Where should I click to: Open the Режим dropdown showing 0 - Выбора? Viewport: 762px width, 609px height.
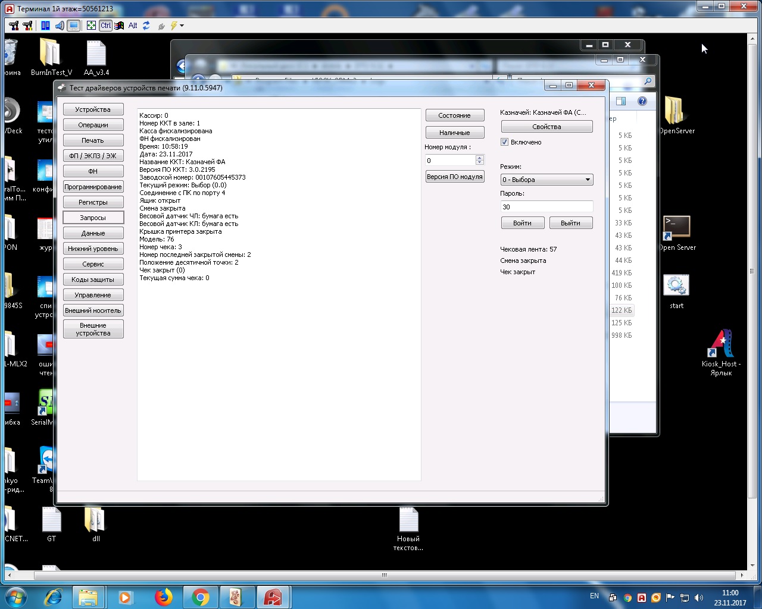pos(546,180)
